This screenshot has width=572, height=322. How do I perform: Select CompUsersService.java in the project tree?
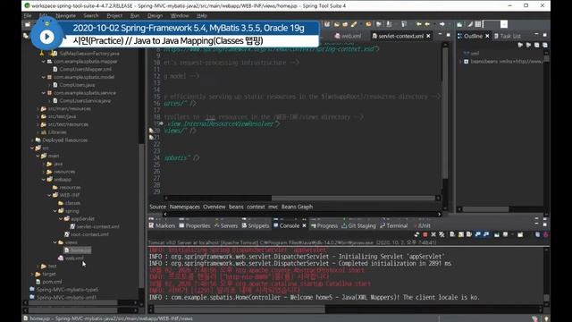(81, 100)
